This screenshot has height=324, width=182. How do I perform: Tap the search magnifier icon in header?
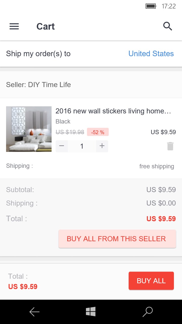click(168, 26)
